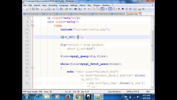Open the Search menu

tap(37, 5)
